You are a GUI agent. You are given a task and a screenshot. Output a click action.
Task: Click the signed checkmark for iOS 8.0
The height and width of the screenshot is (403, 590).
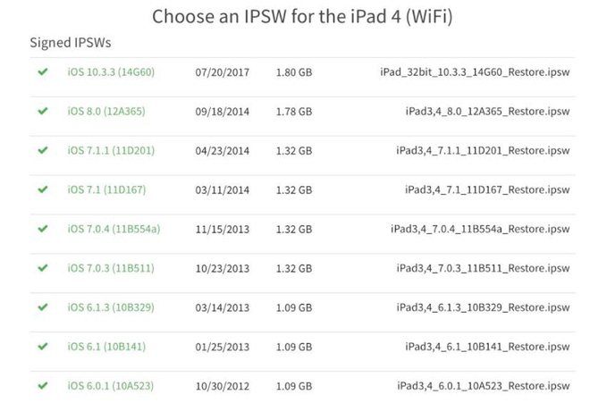coord(42,112)
